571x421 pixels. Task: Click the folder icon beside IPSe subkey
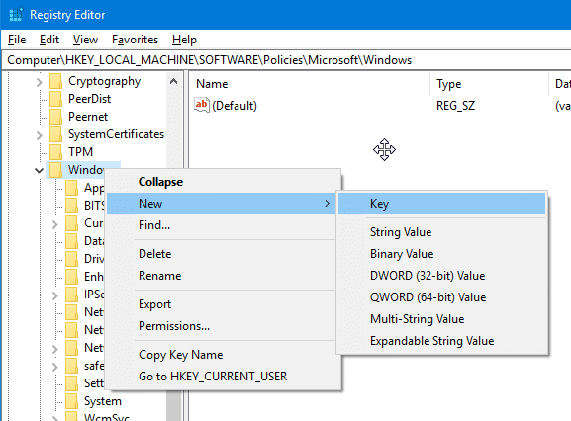pos(71,295)
